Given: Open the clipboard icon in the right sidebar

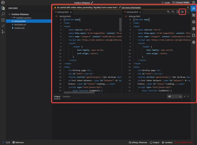Looking at the screenshot, I should coord(194,29).
